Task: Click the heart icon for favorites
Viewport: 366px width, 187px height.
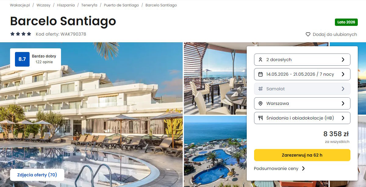Action: pos(308,34)
